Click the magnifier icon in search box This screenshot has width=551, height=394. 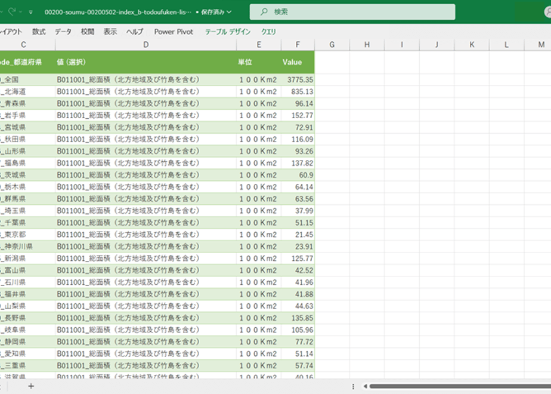(264, 12)
